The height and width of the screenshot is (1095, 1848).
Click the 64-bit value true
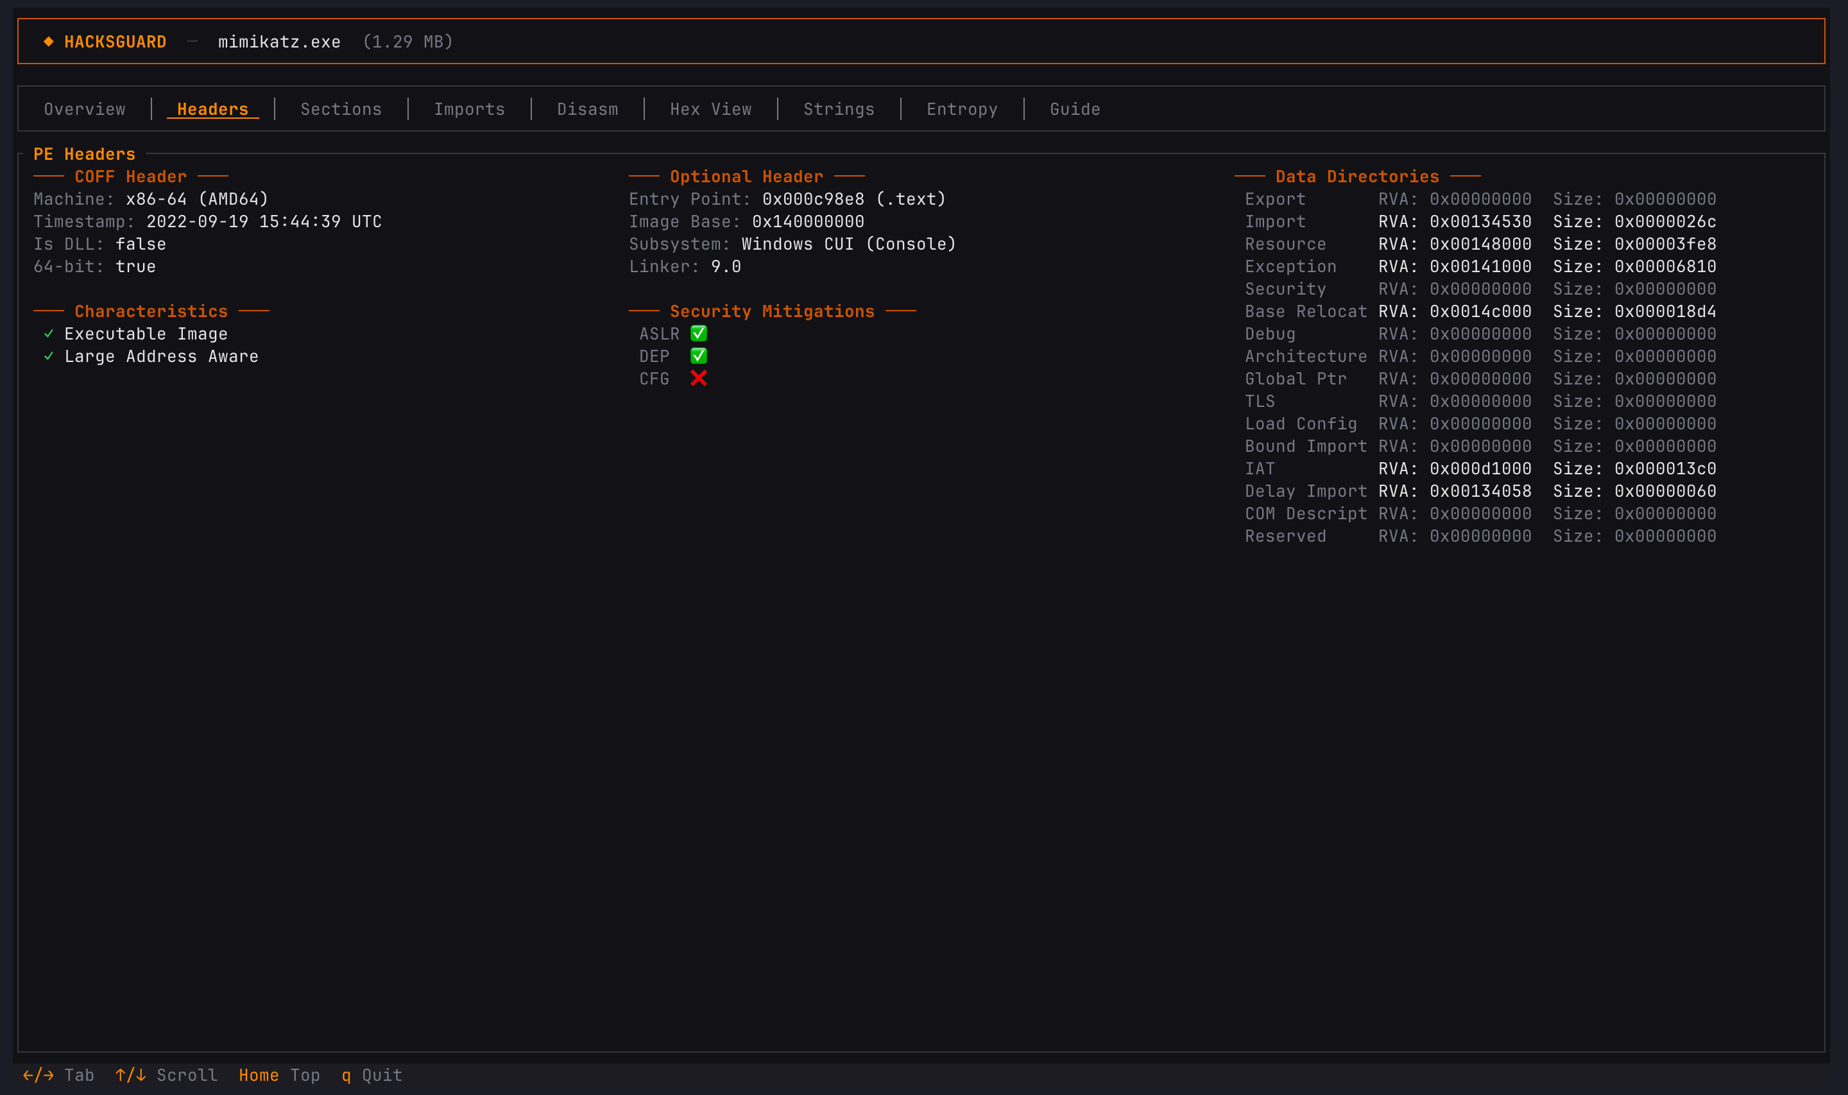click(135, 266)
